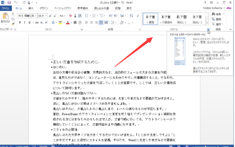Click the 貼り付け paste clipboard icon

6,16
